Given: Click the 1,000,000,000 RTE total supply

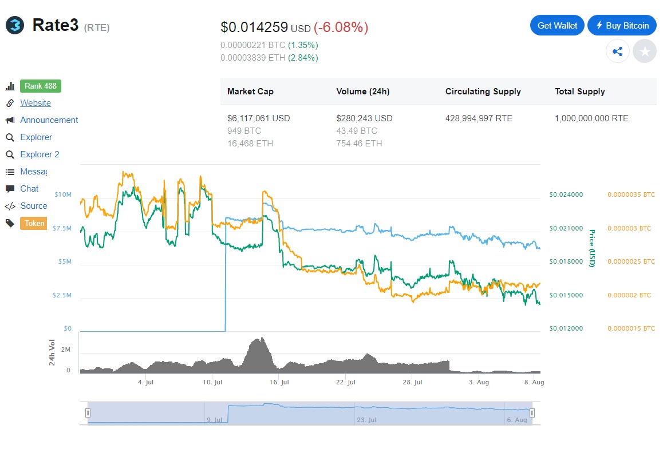Looking at the screenshot, I should (591, 118).
